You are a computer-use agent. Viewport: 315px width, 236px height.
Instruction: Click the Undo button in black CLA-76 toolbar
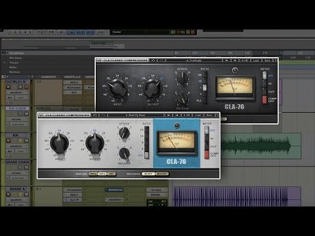tap(153, 60)
